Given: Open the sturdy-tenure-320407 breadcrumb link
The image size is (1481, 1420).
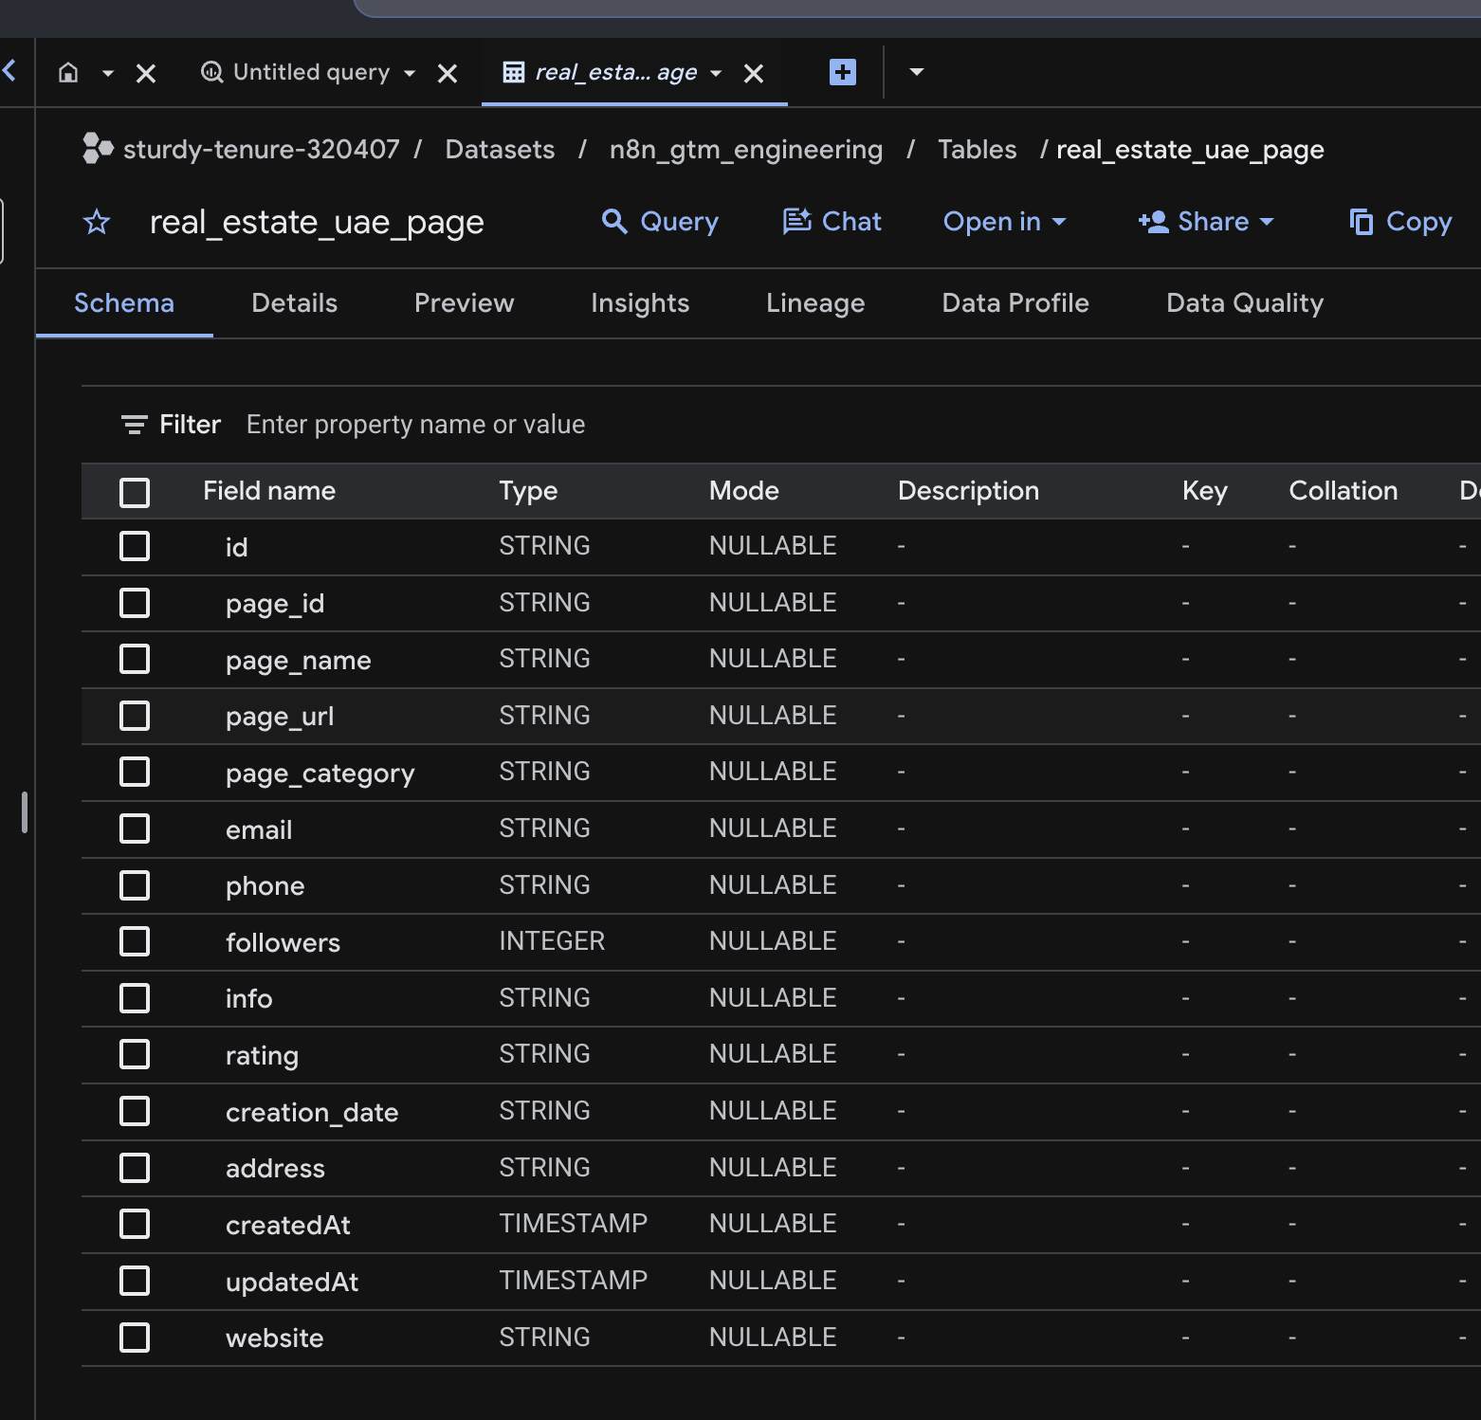Looking at the screenshot, I should click(x=261, y=149).
